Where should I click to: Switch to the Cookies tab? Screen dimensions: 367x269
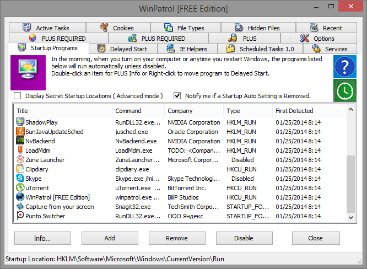pos(118,28)
